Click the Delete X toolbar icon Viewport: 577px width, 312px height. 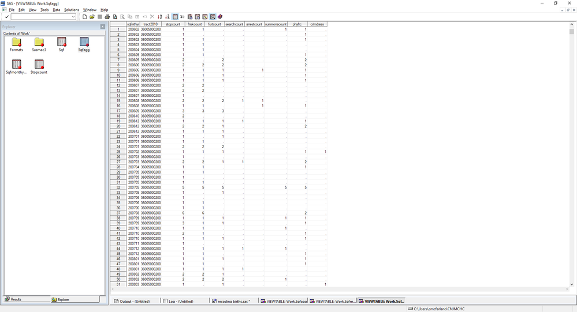tap(152, 17)
